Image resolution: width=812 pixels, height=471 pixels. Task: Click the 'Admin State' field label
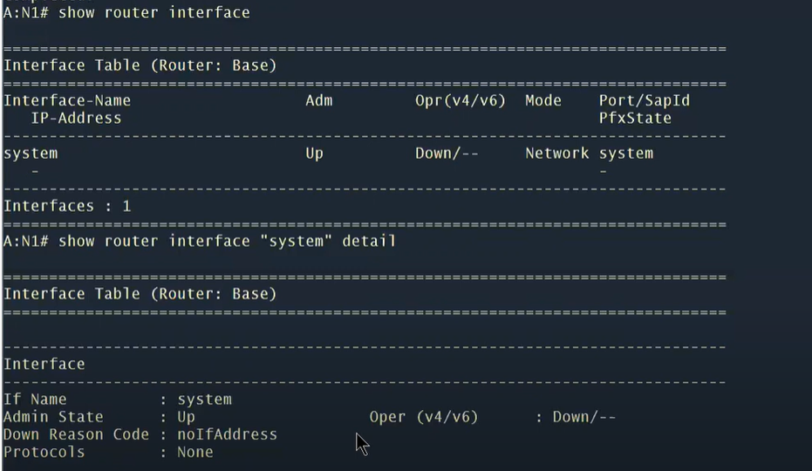click(x=53, y=417)
